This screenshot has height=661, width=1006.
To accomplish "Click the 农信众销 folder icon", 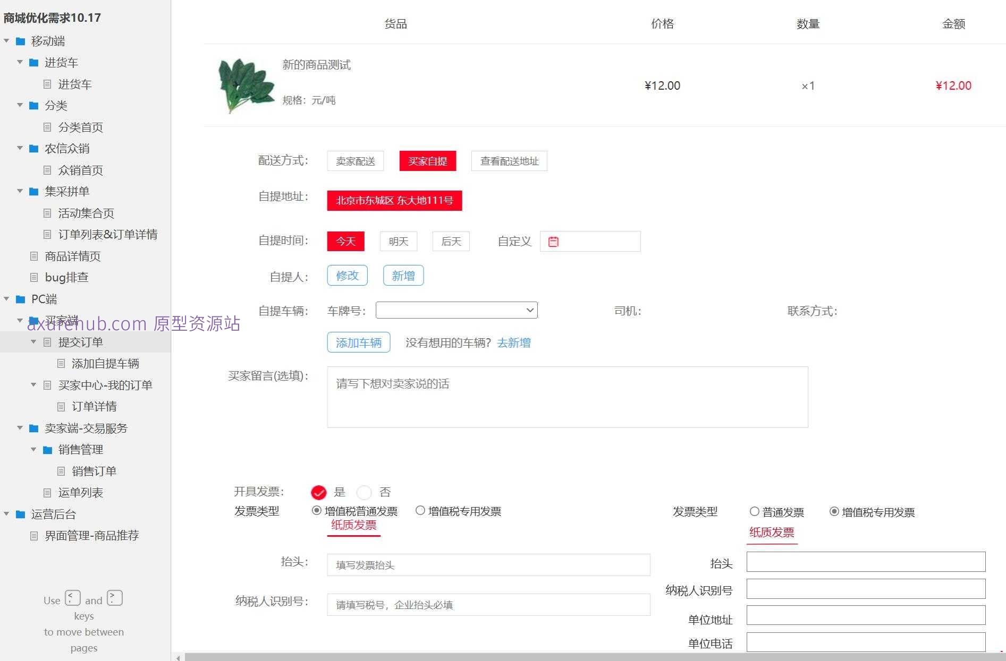I will coord(33,149).
